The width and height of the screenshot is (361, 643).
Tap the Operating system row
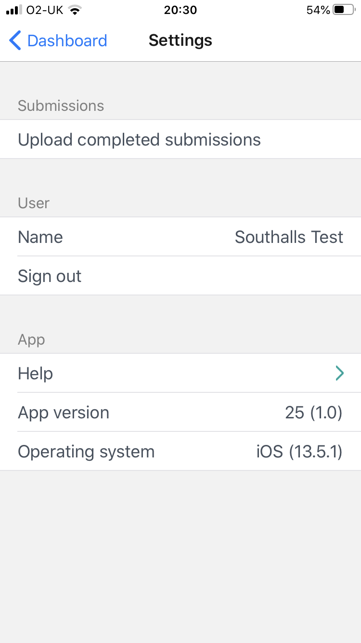pos(86,452)
